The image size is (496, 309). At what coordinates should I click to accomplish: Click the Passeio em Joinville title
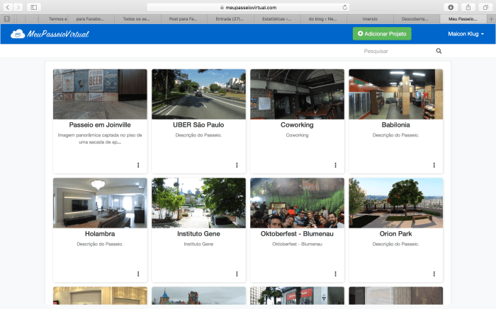click(x=100, y=124)
